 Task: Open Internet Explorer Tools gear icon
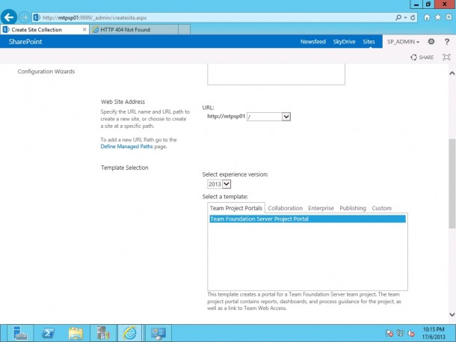(449, 17)
